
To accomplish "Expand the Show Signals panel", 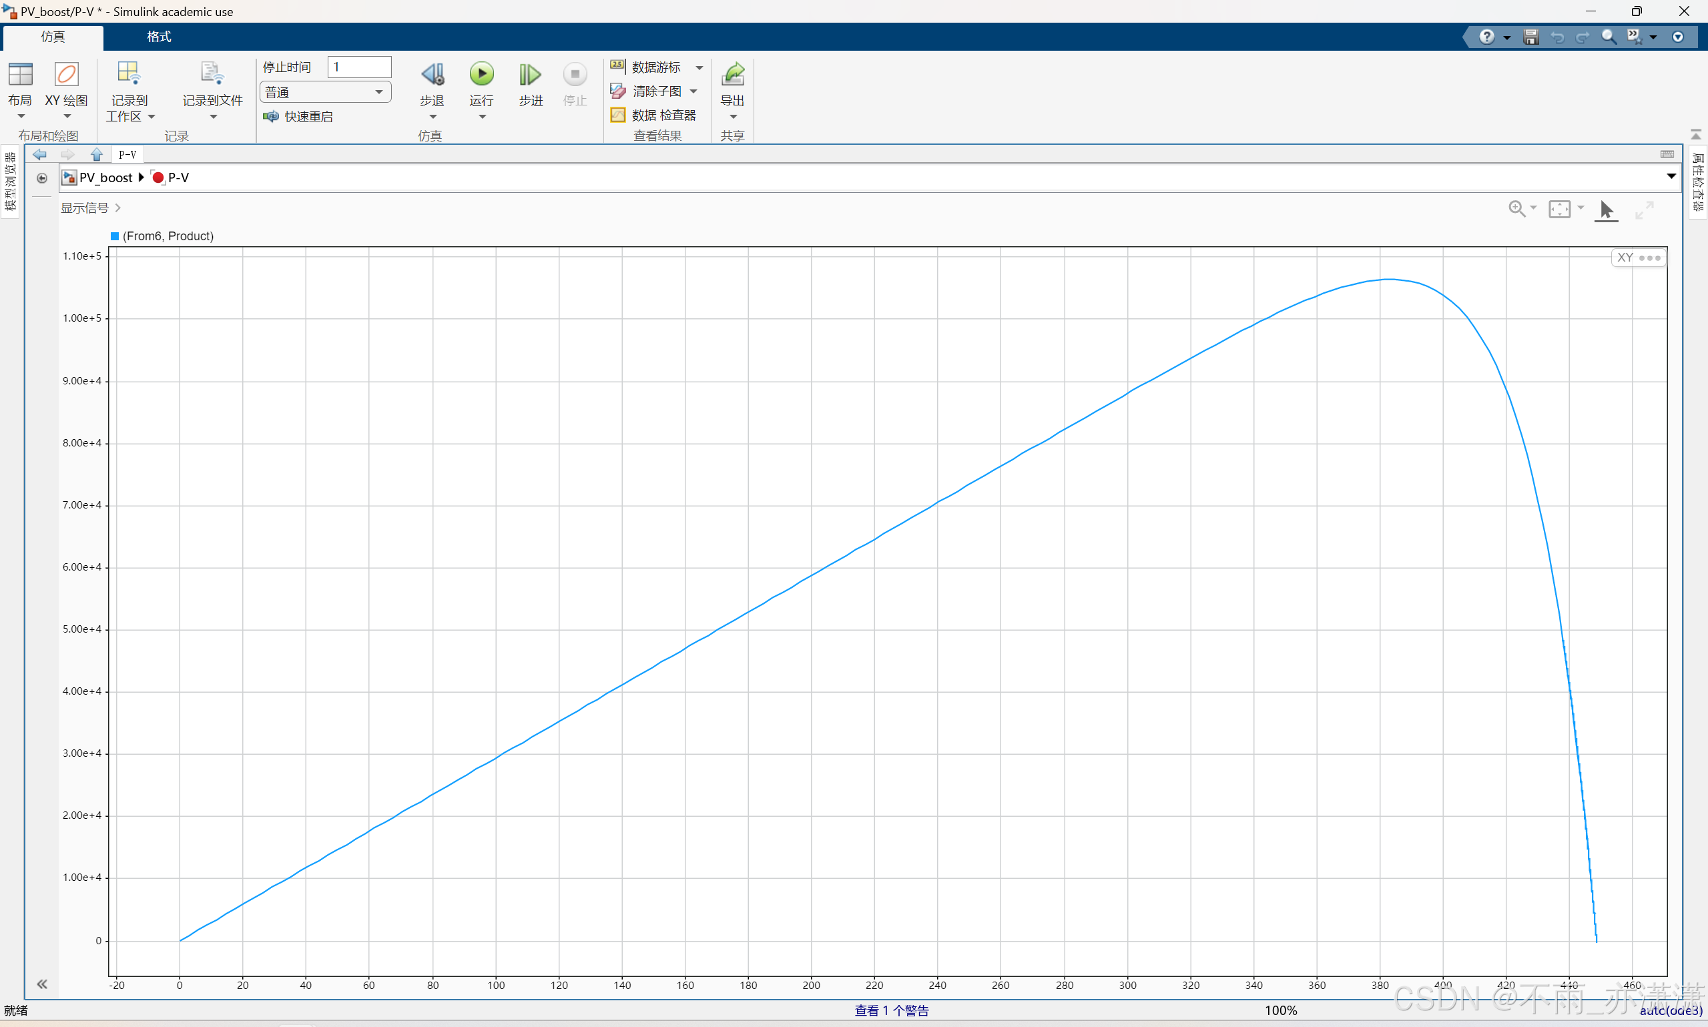I will (90, 208).
